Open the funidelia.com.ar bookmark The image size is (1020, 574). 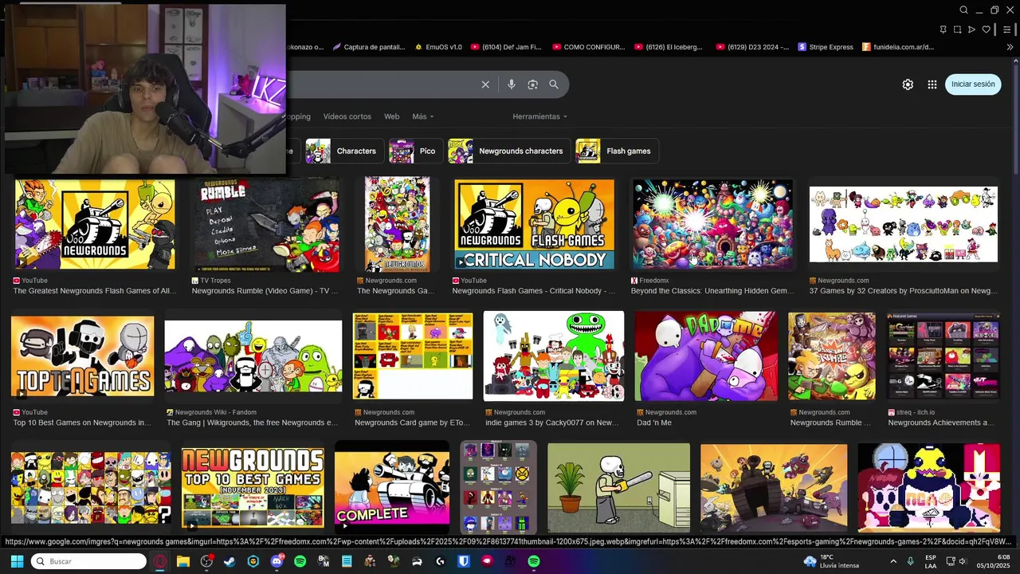[x=898, y=47]
